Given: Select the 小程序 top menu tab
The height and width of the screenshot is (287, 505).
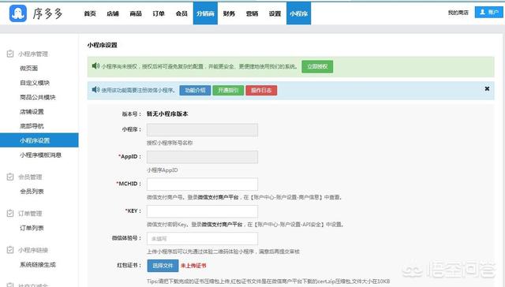Looking at the screenshot, I should [x=298, y=13].
